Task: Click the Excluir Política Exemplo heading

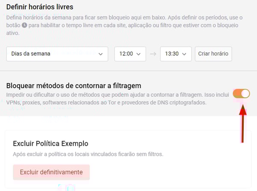Action: [x=51, y=144]
